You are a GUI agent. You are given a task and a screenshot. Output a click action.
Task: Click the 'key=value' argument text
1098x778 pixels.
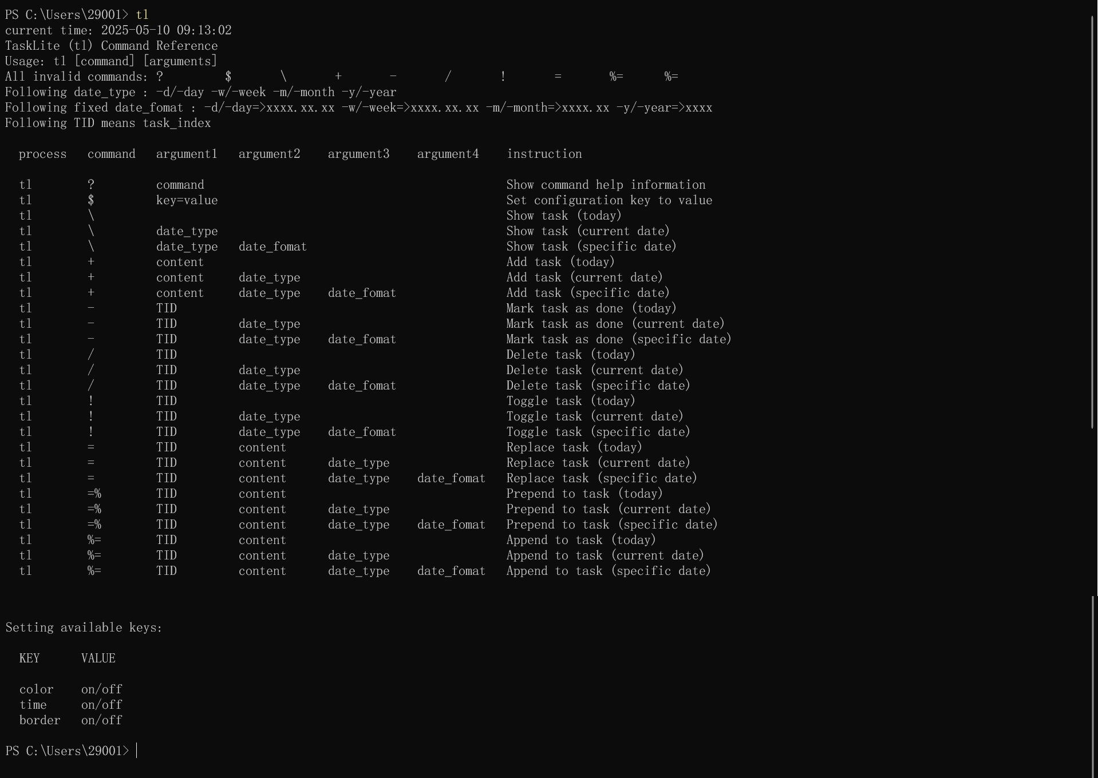[x=187, y=200]
